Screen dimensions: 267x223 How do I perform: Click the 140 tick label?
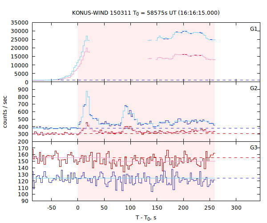point(23,168)
